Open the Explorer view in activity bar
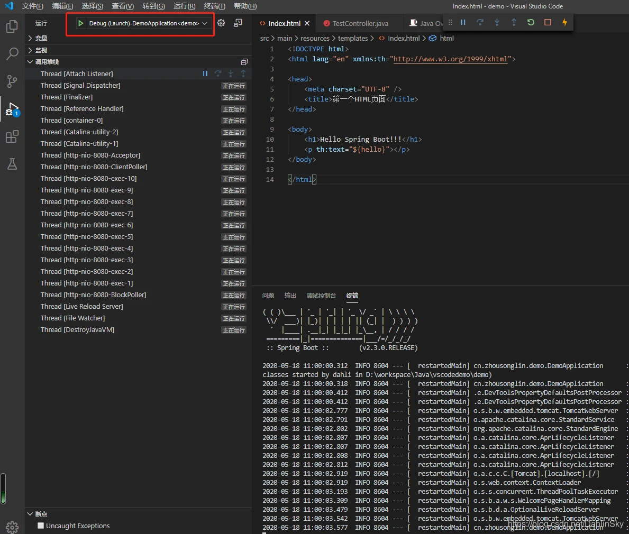Image resolution: width=629 pixels, height=534 pixels. (12, 26)
